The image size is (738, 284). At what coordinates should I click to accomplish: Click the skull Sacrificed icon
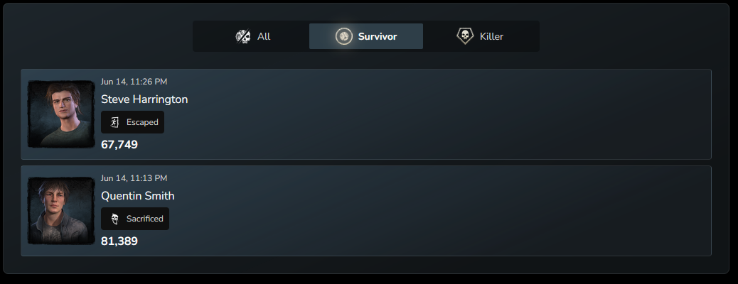pyautogui.click(x=114, y=219)
